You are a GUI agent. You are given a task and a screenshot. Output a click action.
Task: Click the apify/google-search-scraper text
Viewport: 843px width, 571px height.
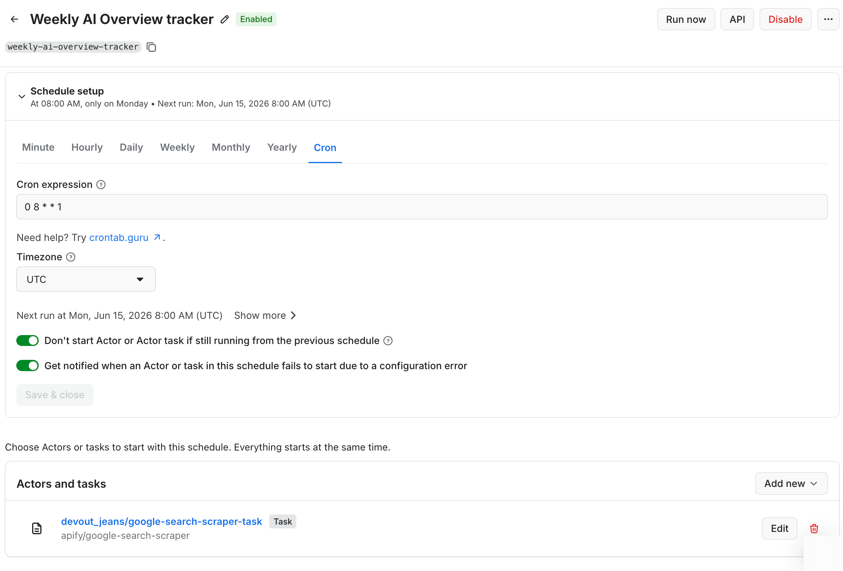click(125, 536)
